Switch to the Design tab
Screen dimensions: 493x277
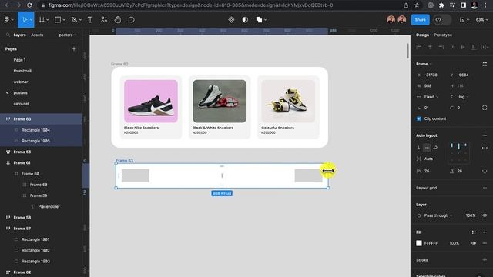422,35
